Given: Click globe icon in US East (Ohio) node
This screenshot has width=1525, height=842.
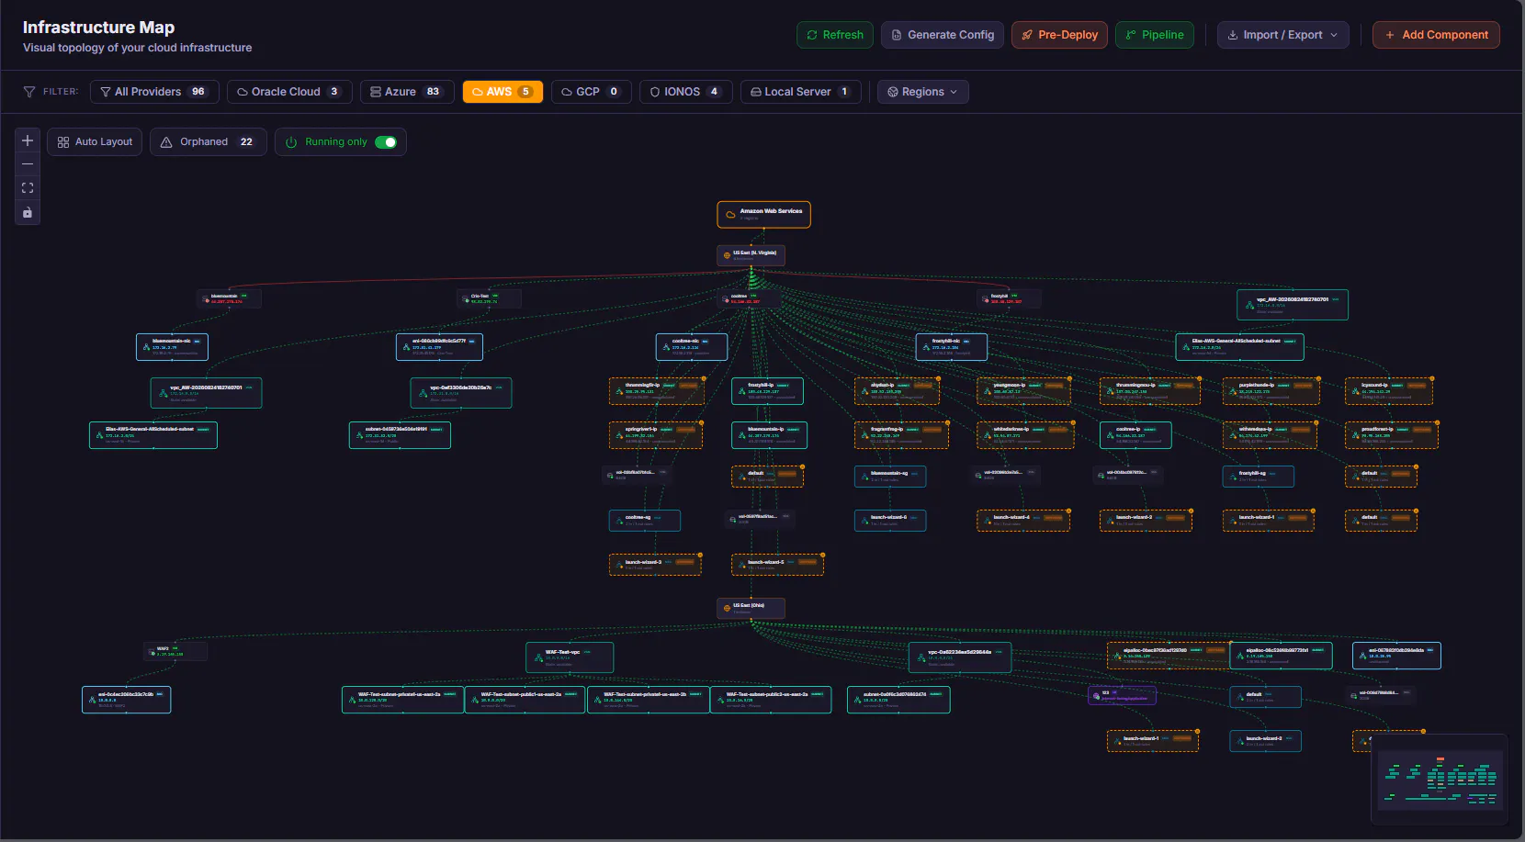Looking at the screenshot, I should [x=727, y=608].
